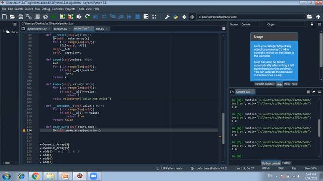Switch to Variable explorer tab
Screen dimensions: 323x181
pos(264,84)
